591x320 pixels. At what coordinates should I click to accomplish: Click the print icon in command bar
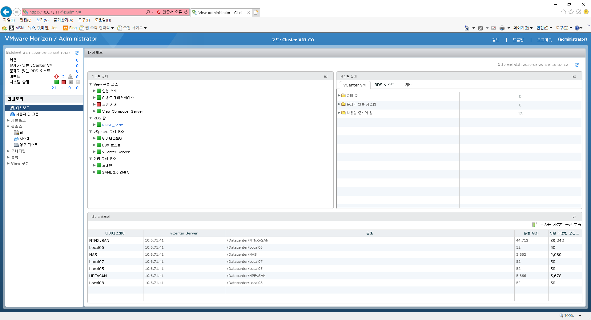click(x=502, y=28)
